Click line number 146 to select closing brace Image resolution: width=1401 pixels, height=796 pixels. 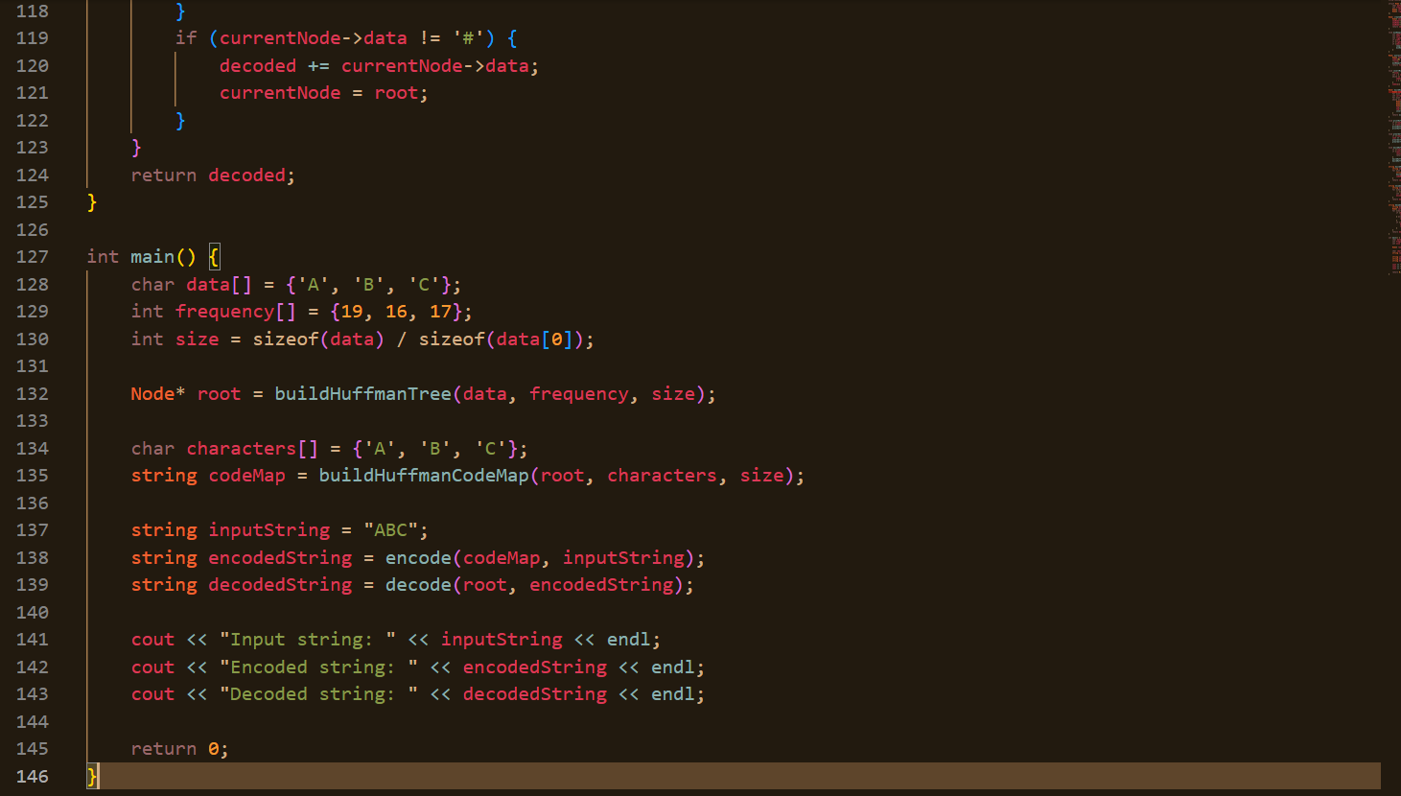click(x=32, y=776)
